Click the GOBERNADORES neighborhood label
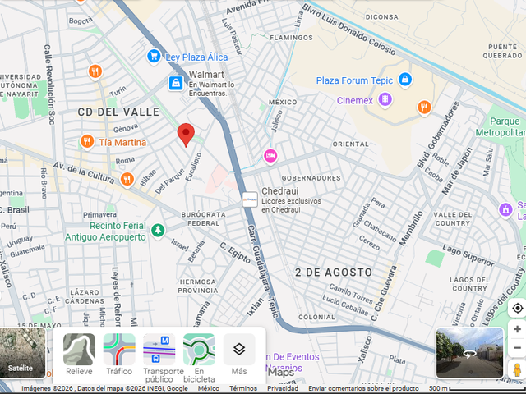Screen dimensions: 526x394 (311, 178)
